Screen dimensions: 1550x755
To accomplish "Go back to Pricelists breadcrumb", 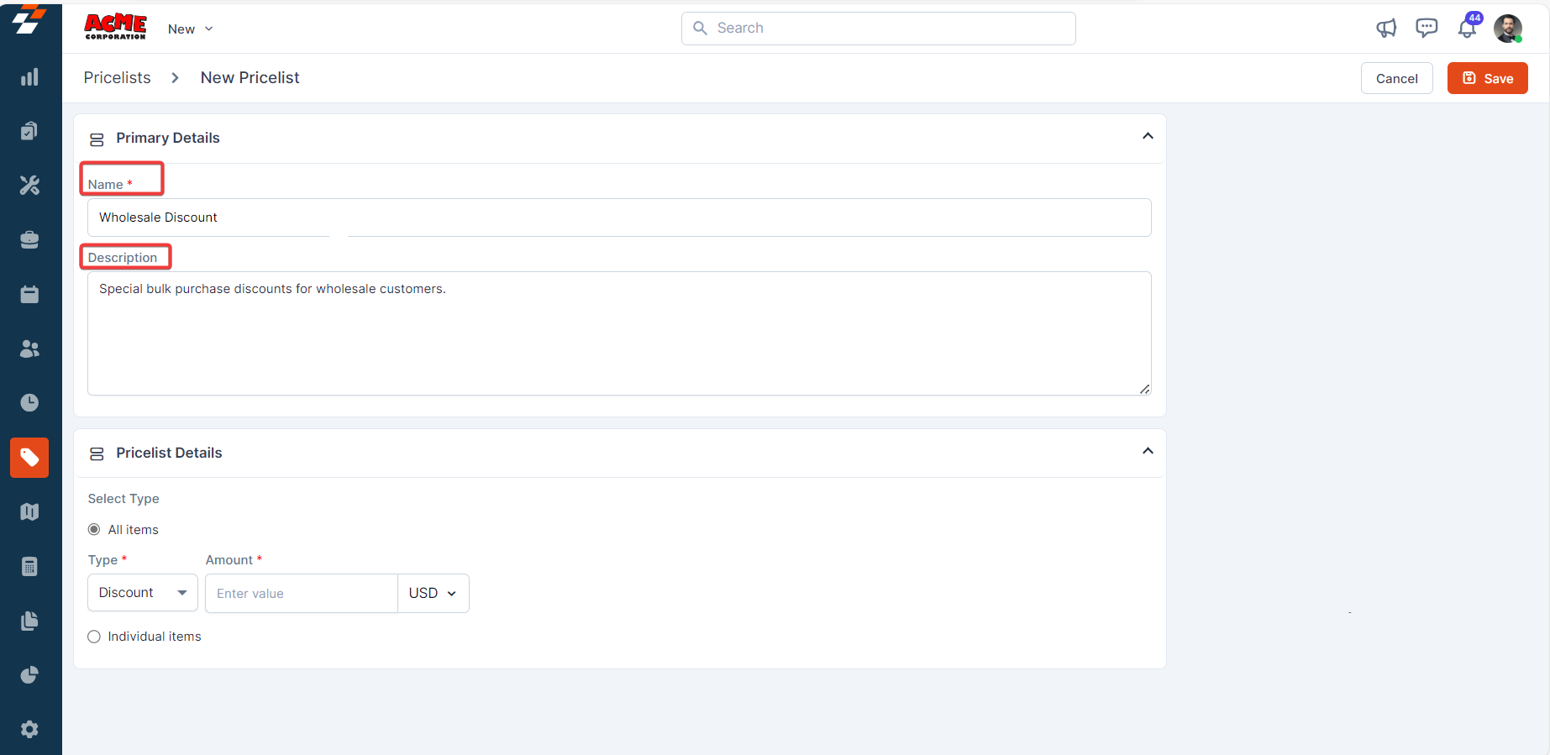I will coord(118,78).
